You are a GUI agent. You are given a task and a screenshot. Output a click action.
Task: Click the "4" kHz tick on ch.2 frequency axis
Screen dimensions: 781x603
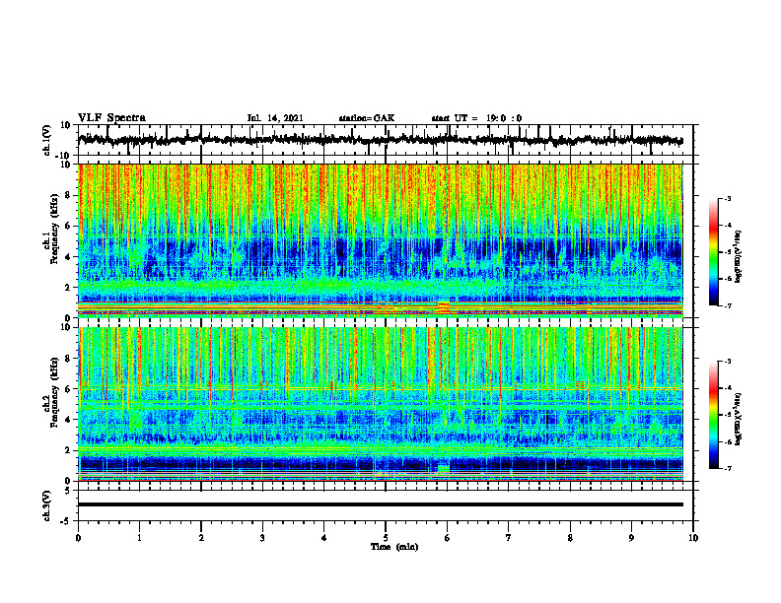[67, 420]
